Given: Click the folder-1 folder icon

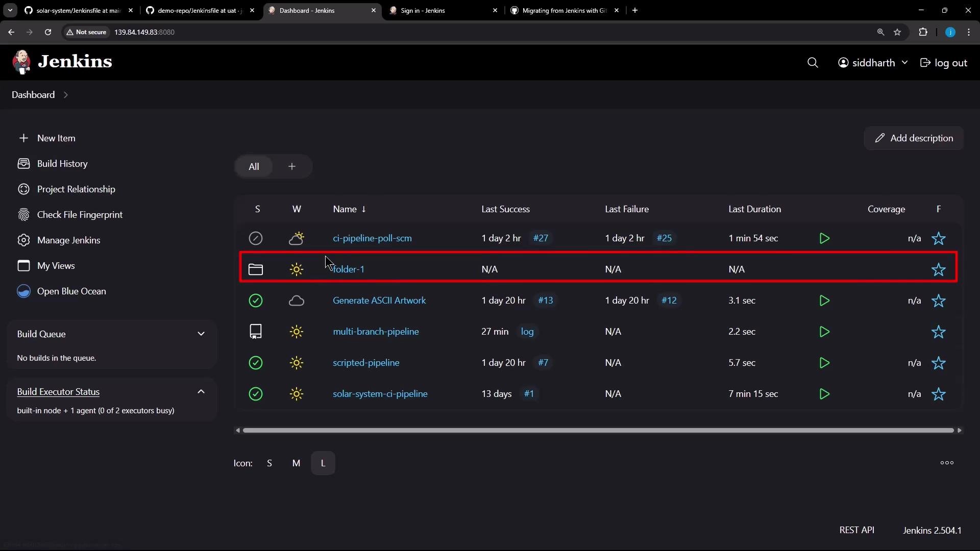Looking at the screenshot, I should (x=256, y=269).
